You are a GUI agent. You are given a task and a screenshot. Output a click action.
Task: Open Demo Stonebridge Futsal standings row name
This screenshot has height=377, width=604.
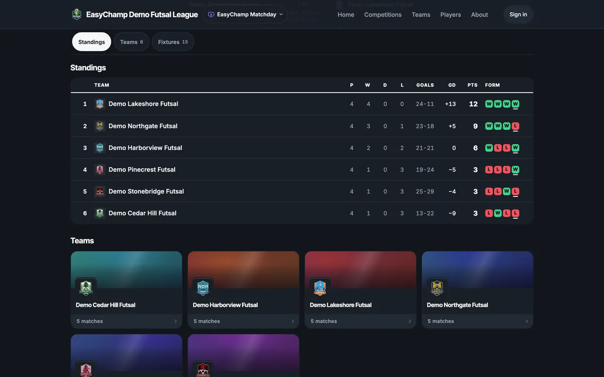pyautogui.click(x=146, y=192)
